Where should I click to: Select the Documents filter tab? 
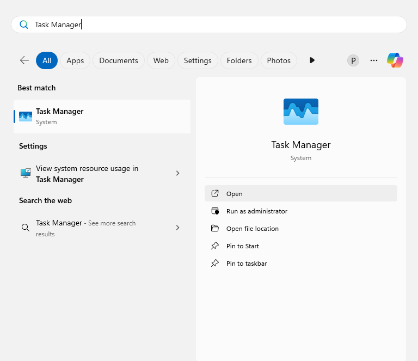click(119, 60)
